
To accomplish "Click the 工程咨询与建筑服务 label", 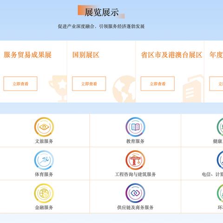I will coord(135,174).
